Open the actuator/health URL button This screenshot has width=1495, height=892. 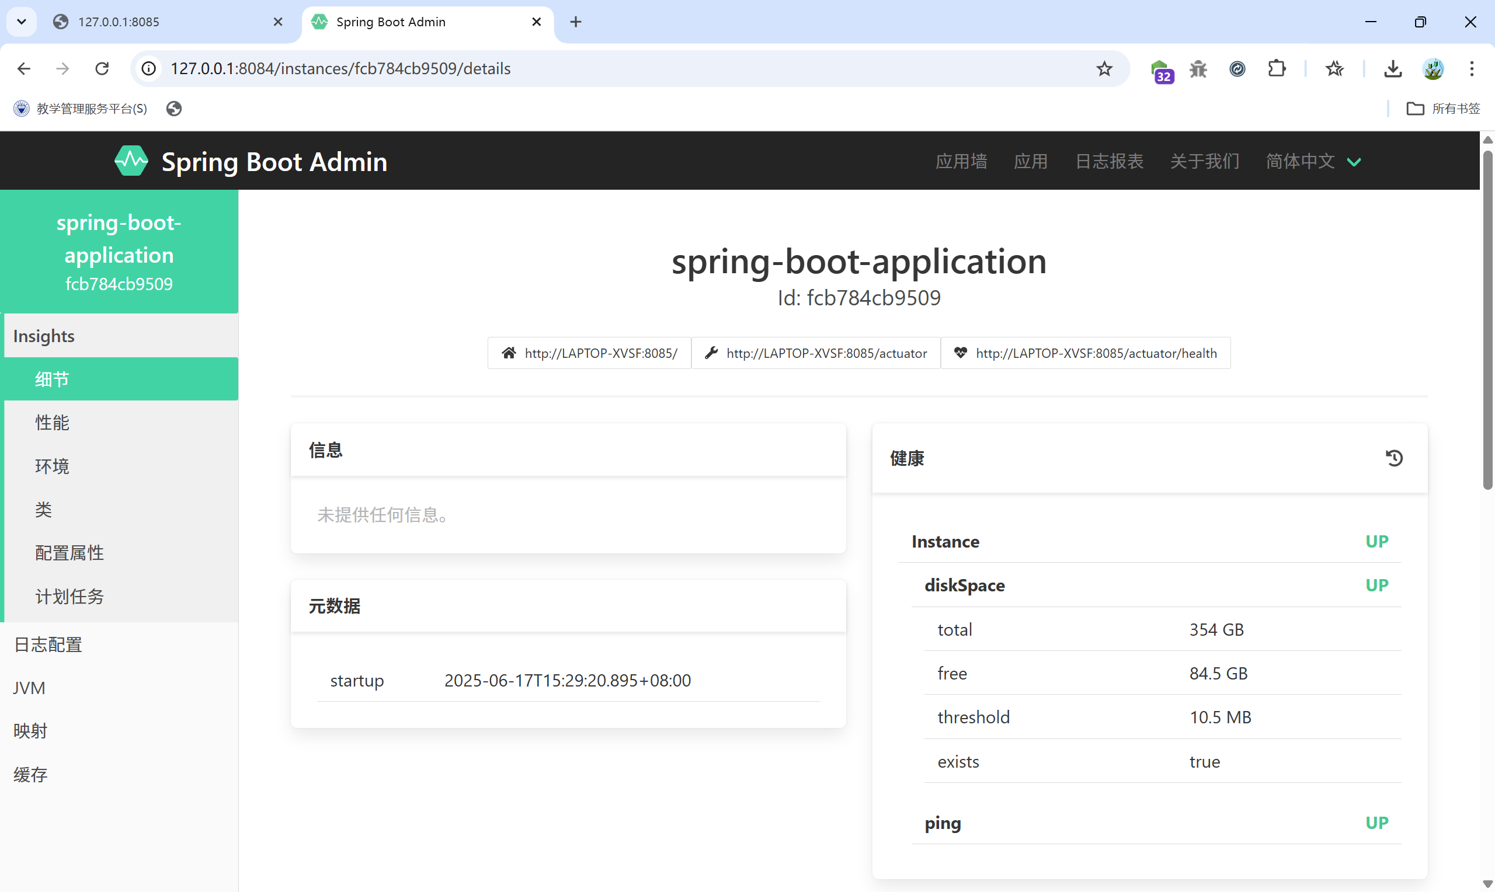tap(1085, 353)
